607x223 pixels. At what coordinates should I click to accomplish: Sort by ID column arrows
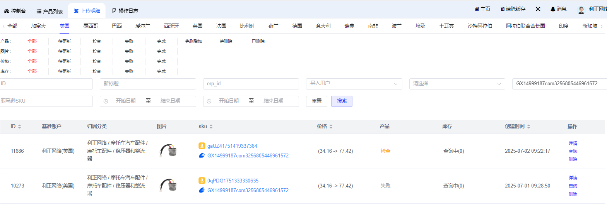(x=20, y=127)
